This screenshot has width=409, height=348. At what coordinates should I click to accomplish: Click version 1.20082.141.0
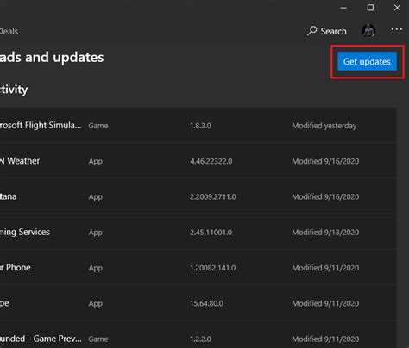[212, 268]
